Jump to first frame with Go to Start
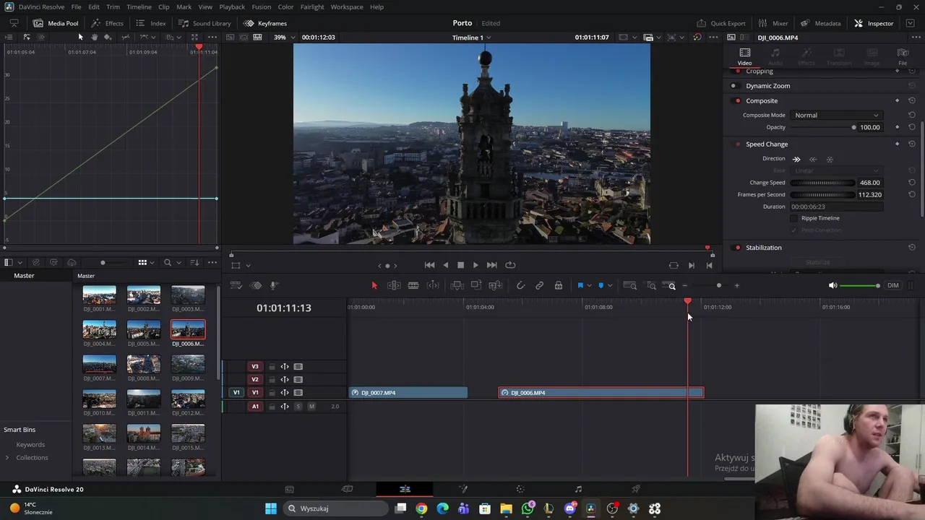925x520 pixels. tap(429, 265)
